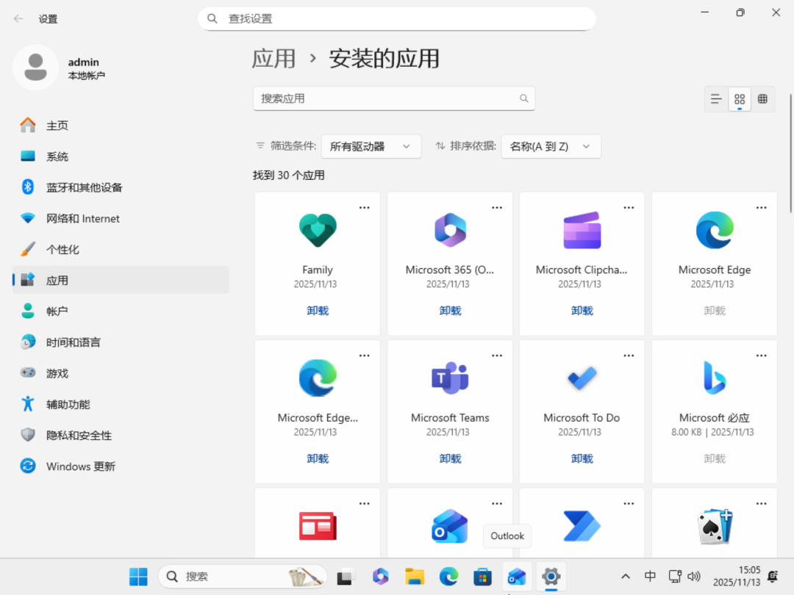The image size is (794, 595).
Task: Open 个性化 settings page
Action: coord(121,250)
